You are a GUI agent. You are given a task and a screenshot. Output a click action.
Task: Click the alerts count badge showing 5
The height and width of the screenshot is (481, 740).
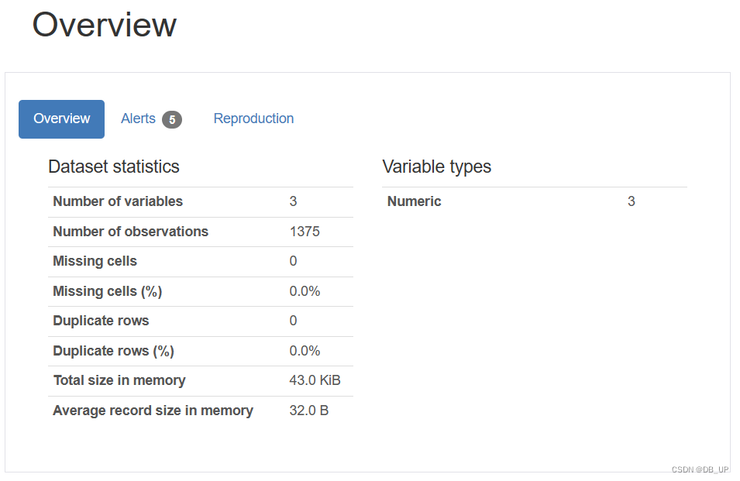pos(172,119)
